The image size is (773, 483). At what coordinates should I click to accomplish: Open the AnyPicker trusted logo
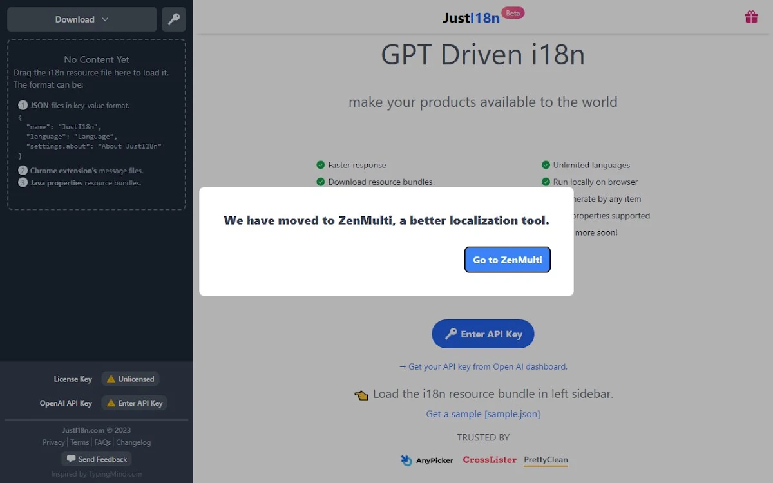point(426,460)
